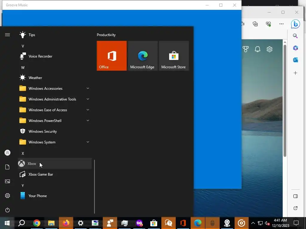Open Edge browser essentials heart icon
Image resolution: width=306 pixels, height=229 pixels.
(268, 24)
